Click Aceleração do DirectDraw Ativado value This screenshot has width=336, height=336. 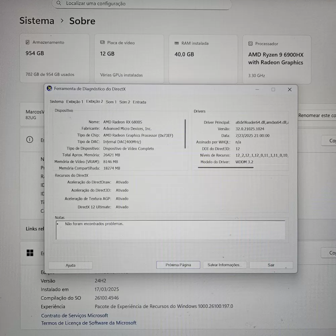tap(122, 182)
